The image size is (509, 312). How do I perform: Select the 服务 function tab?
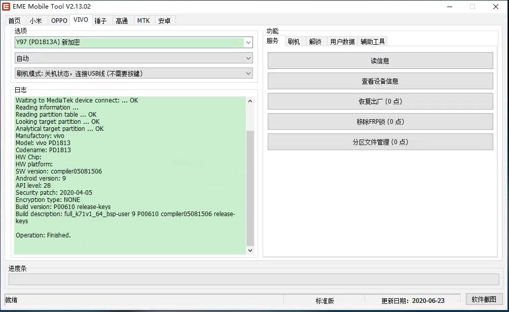pyautogui.click(x=273, y=41)
